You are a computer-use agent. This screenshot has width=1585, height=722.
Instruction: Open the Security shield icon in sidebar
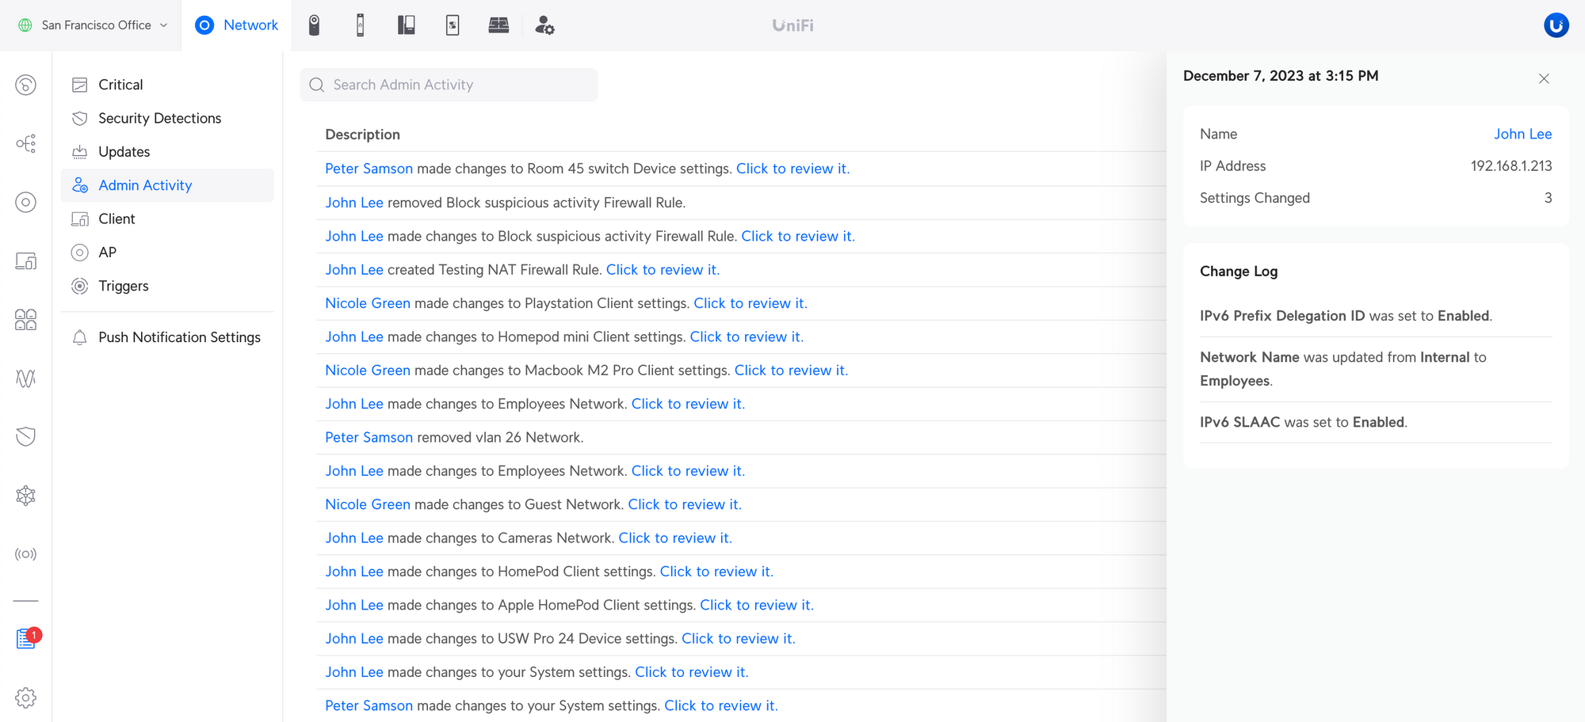pos(25,436)
